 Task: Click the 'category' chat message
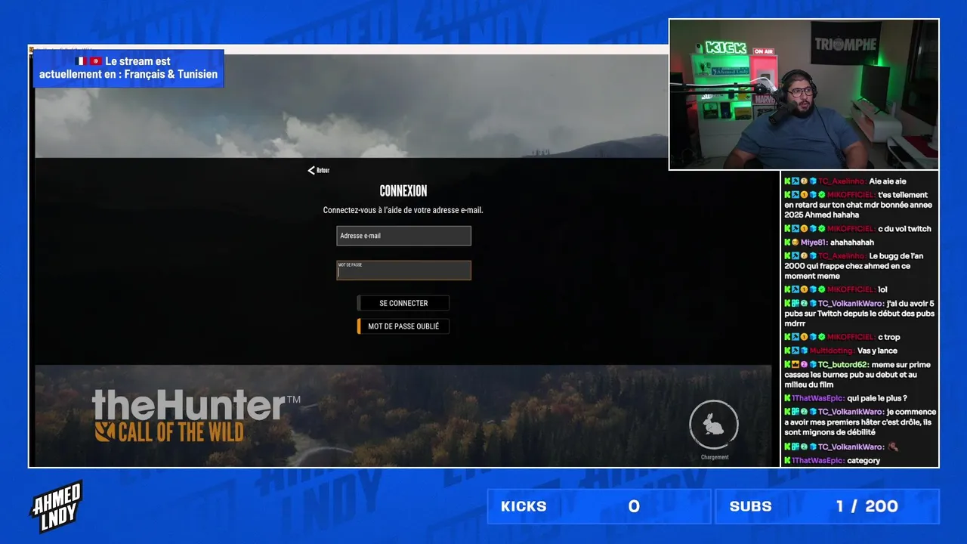coord(864,461)
